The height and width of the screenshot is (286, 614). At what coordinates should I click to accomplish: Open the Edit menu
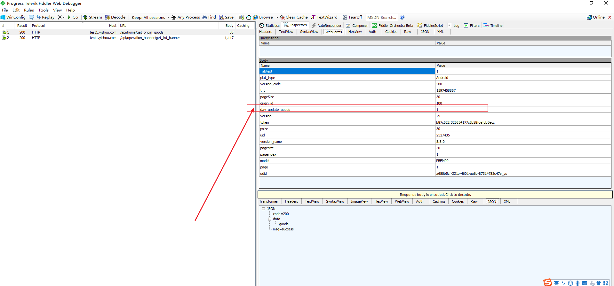coord(16,10)
